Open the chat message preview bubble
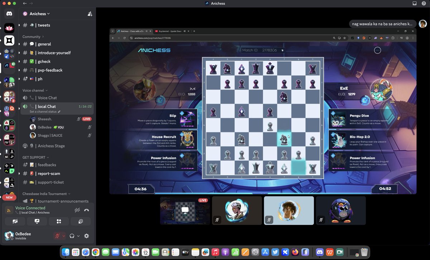This screenshot has height=260, width=430. tap(382, 24)
